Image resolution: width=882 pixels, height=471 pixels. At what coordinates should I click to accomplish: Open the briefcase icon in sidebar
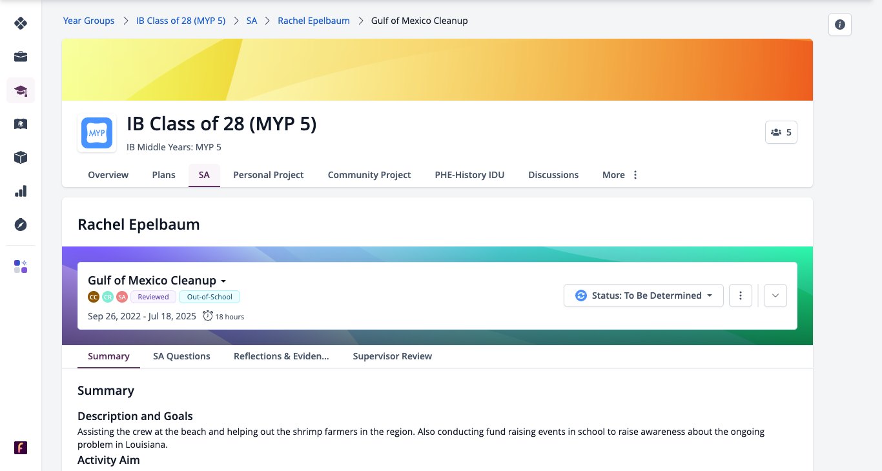21,57
